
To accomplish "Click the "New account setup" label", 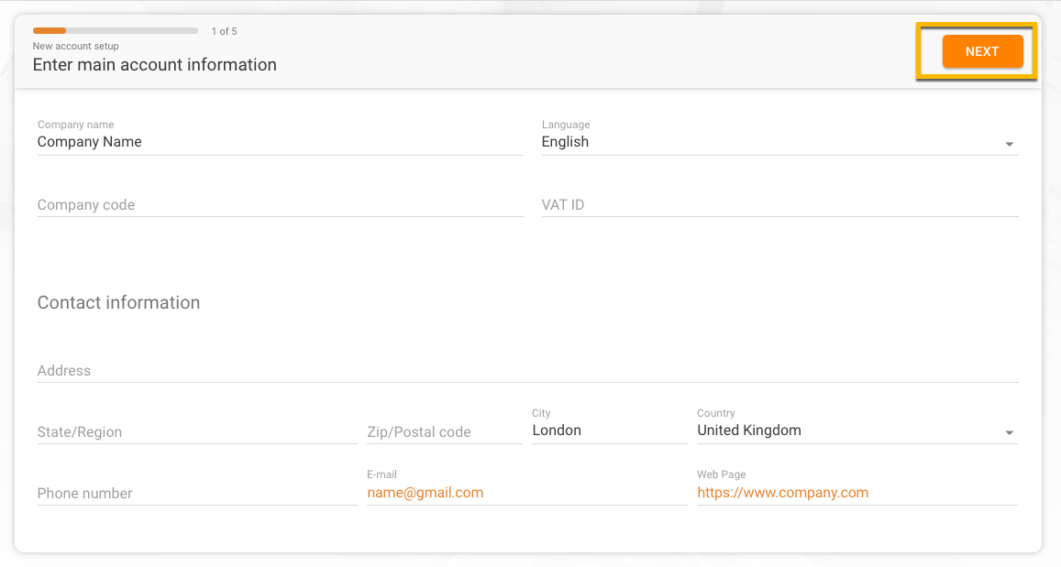I will pos(76,46).
